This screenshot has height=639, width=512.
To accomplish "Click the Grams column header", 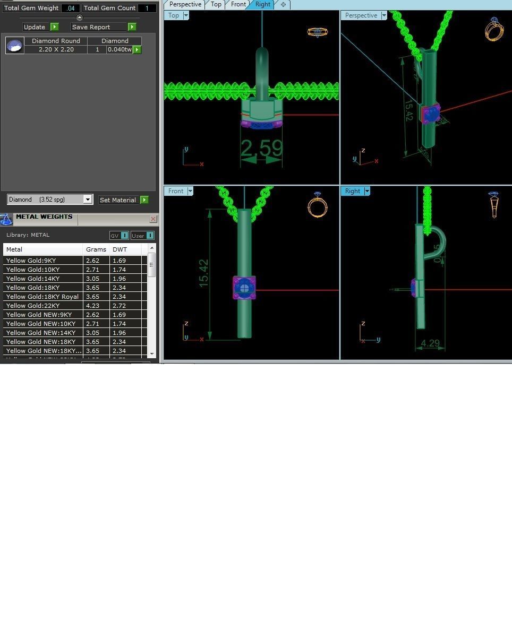I will [x=96, y=249].
